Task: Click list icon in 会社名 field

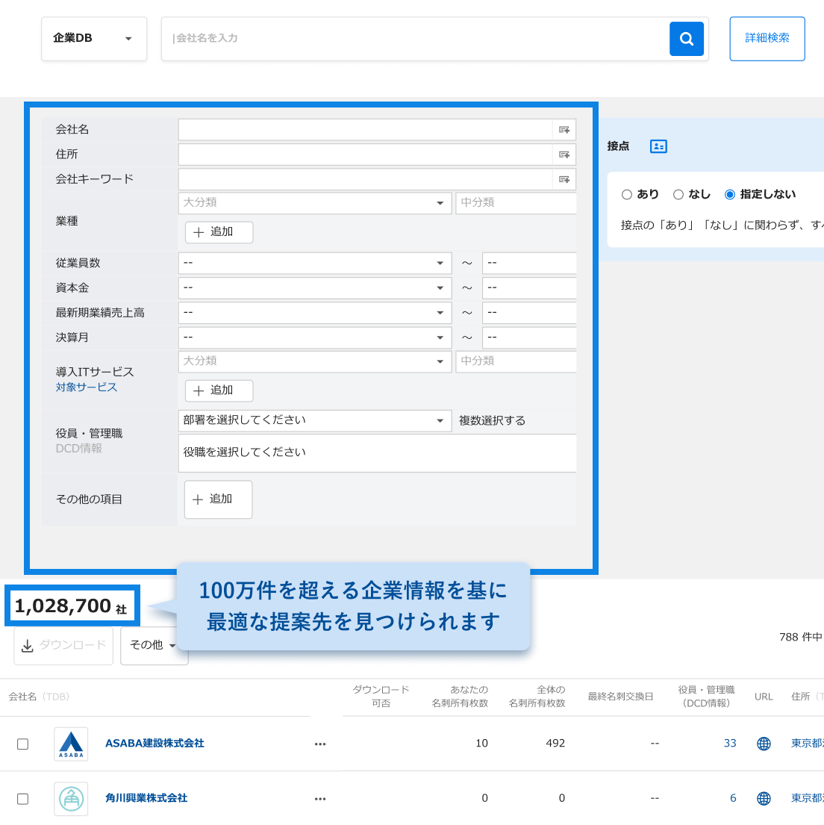Action: coord(564,130)
